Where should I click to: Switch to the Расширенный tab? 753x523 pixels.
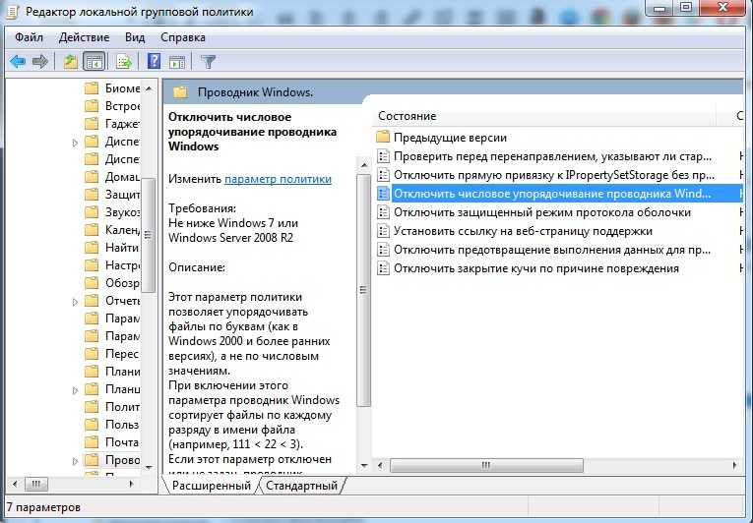point(212,486)
